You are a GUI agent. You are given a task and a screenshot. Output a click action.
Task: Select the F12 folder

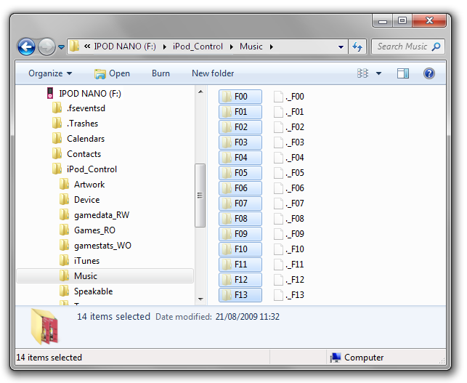[240, 280]
